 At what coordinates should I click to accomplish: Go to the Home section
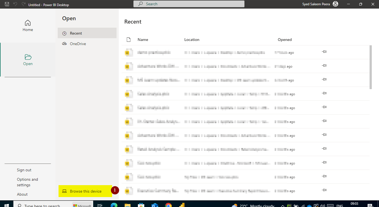click(x=28, y=26)
